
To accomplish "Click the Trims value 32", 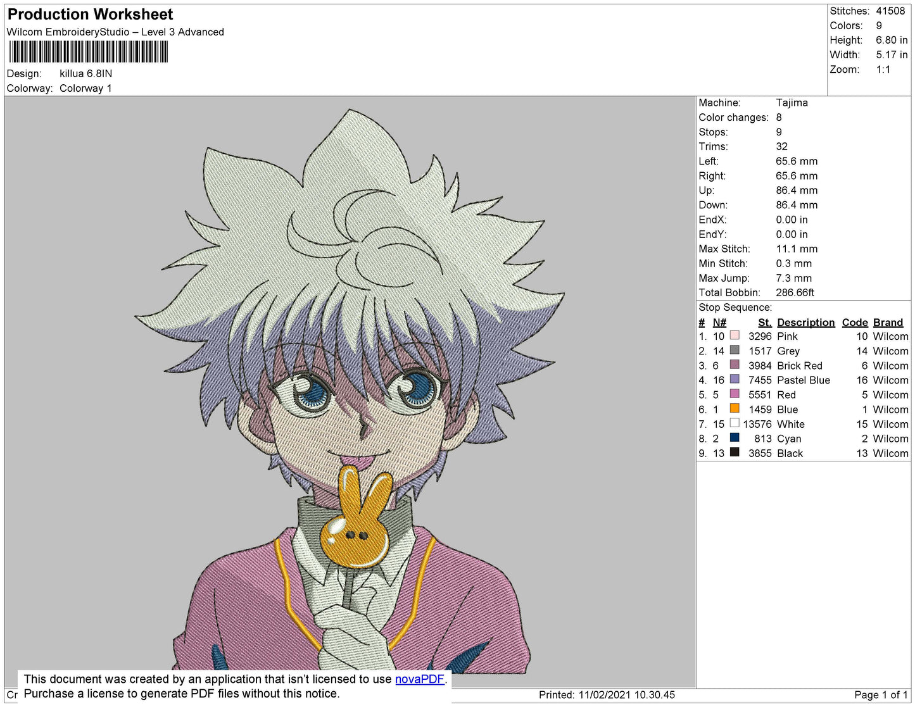I will pos(782,146).
